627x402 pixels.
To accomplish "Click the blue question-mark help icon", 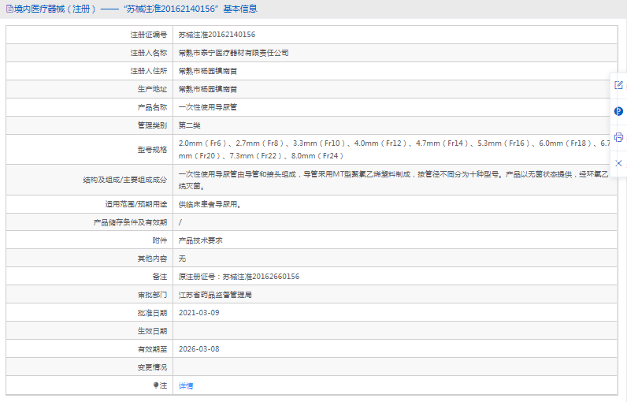I will pyautogui.click(x=618, y=112).
